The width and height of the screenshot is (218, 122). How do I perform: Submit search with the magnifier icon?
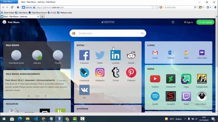click(x=142, y=33)
